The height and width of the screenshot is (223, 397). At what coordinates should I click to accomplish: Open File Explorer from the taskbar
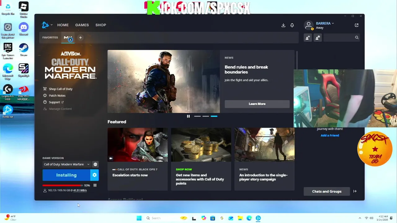pyautogui.click(x=240, y=218)
